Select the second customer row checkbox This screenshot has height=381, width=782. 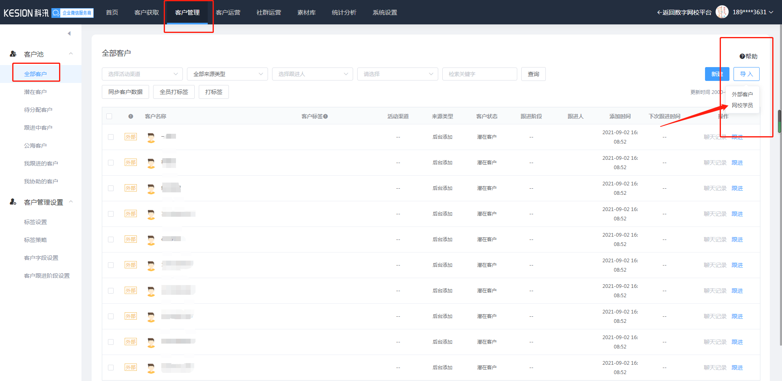coord(111,163)
